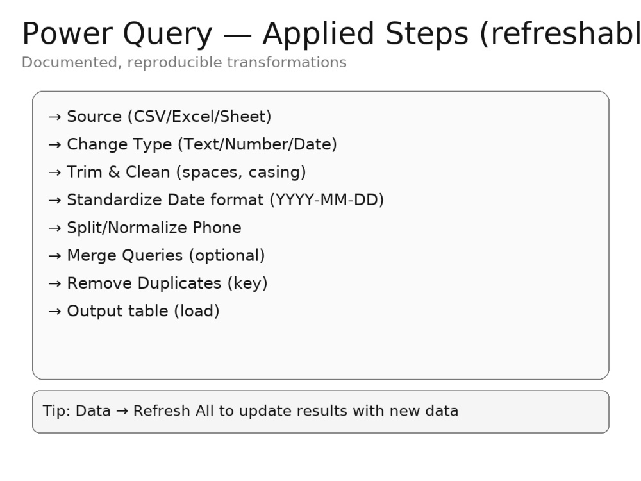Image resolution: width=641 pixels, height=481 pixels.
Task: Select the Split/Normalize Phone step
Action: (154, 228)
